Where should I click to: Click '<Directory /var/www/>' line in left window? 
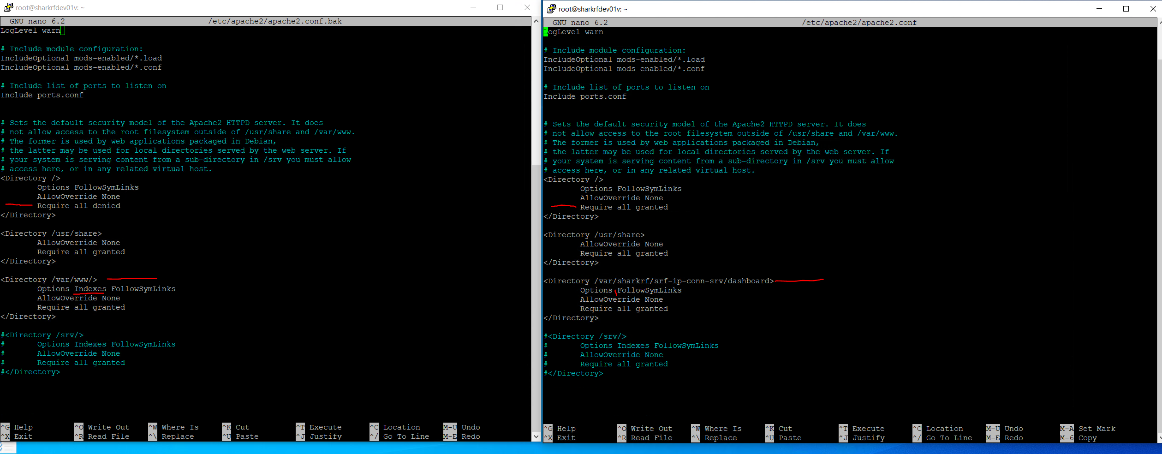click(x=49, y=280)
